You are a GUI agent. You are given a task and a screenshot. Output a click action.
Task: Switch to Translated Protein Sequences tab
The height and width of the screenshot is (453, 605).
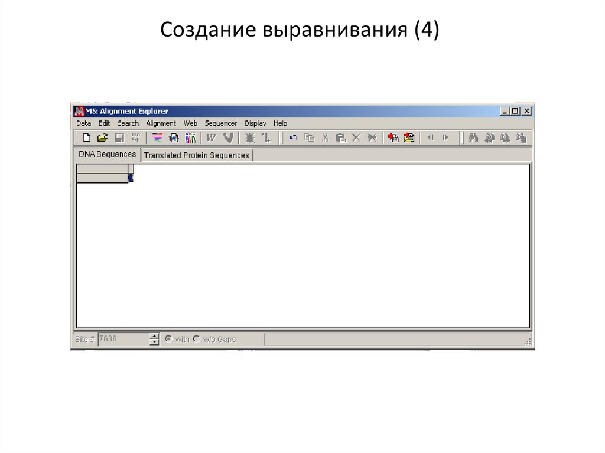pos(197,155)
